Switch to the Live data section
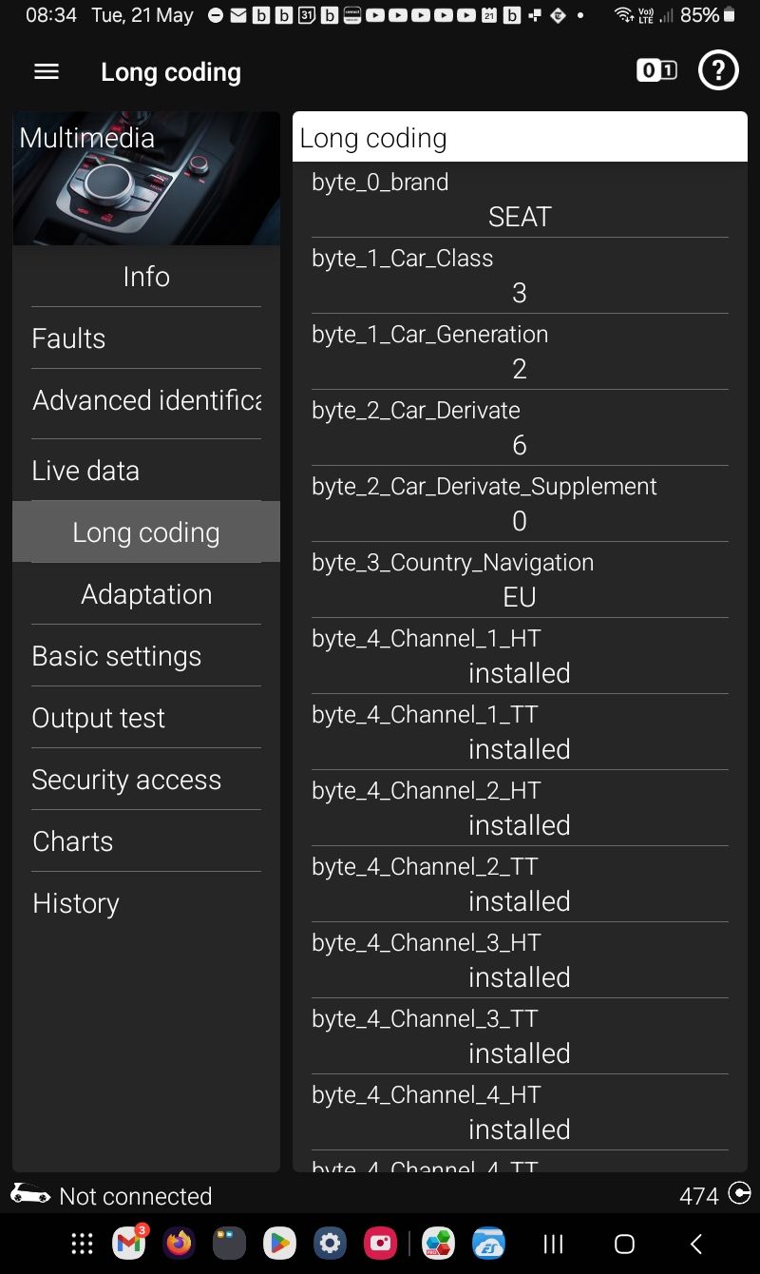Viewport: 760px width, 1274px height. 85,471
